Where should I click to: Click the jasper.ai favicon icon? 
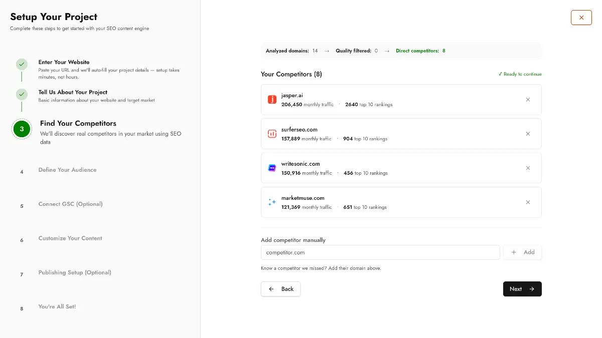tap(272, 100)
